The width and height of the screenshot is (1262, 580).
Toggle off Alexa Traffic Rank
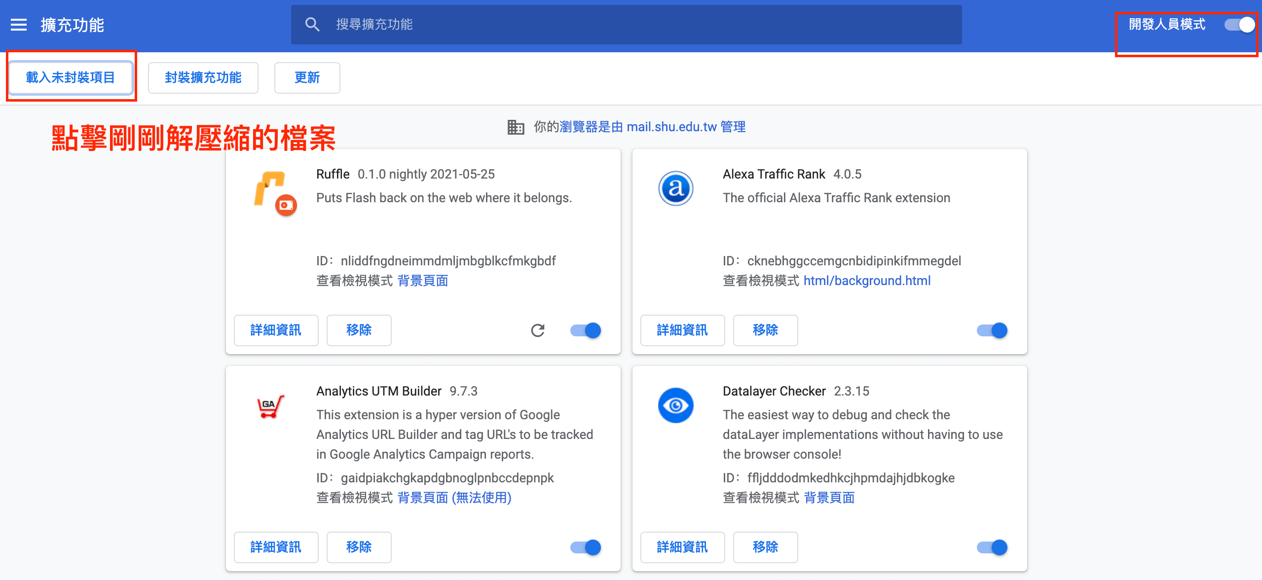click(992, 330)
